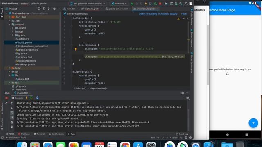Stop the running app with the red toolbar square
This screenshot has height=147, width=262.
[160, 4]
